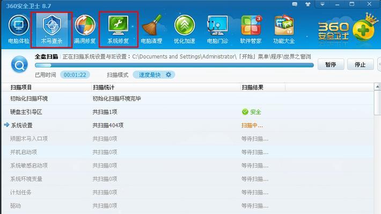
Task: Click the 扫描中... status text
Action: click(x=252, y=125)
